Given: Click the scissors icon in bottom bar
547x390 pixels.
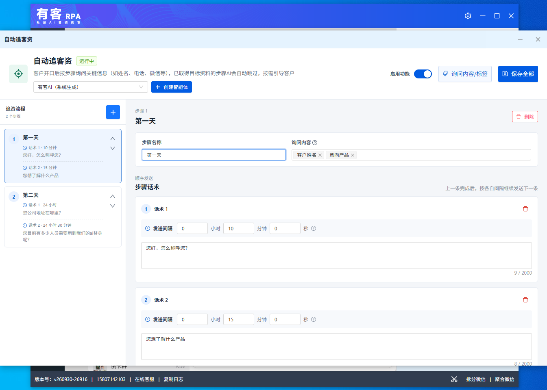Looking at the screenshot, I should [x=454, y=379].
